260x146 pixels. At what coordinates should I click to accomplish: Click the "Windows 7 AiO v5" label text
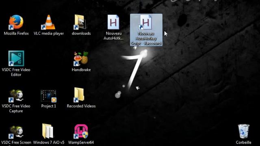[x=49, y=142]
